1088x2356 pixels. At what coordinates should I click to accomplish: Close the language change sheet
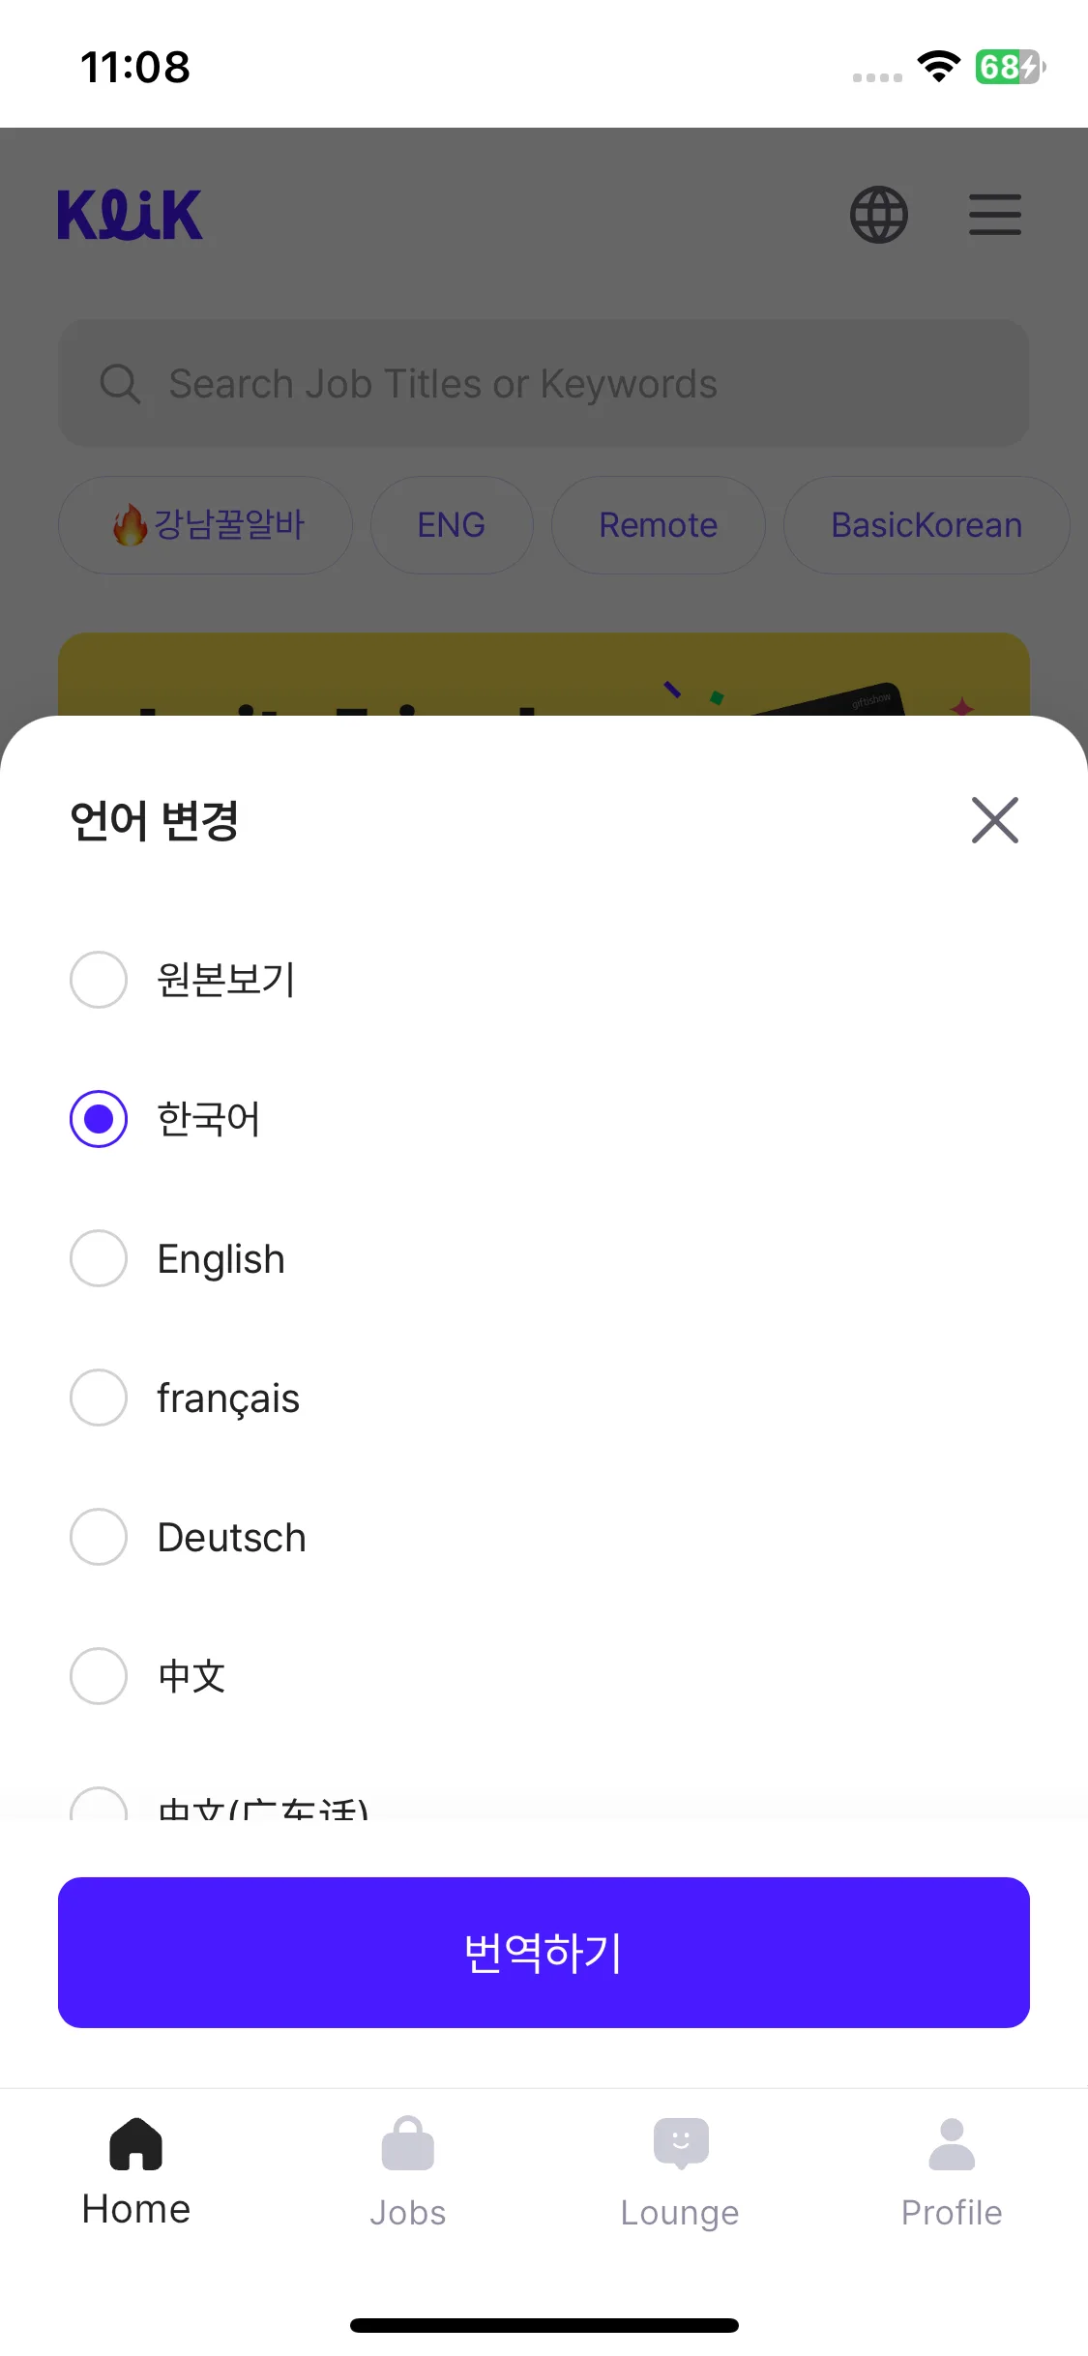(x=994, y=820)
